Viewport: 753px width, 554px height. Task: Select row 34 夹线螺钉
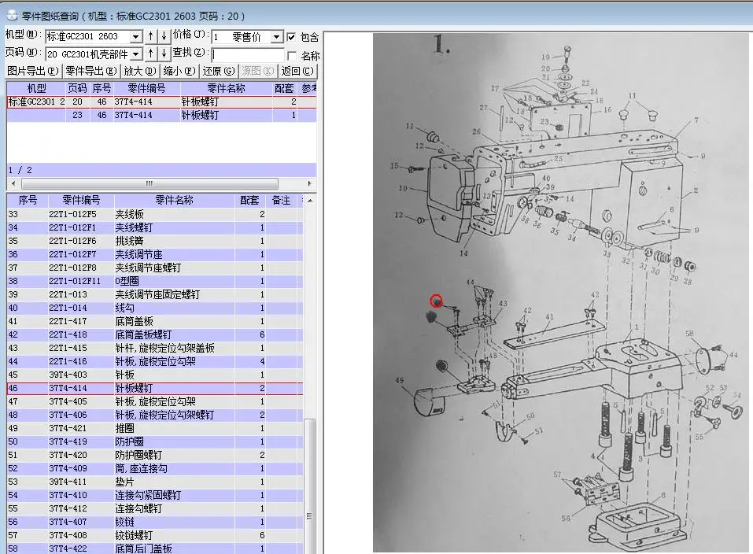(x=155, y=227)
